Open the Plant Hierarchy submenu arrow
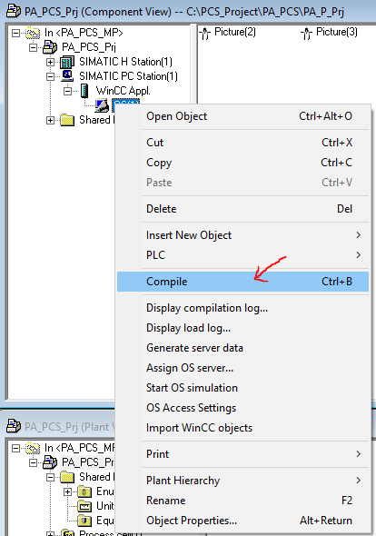The image size is (376, 536). [358, 481]
